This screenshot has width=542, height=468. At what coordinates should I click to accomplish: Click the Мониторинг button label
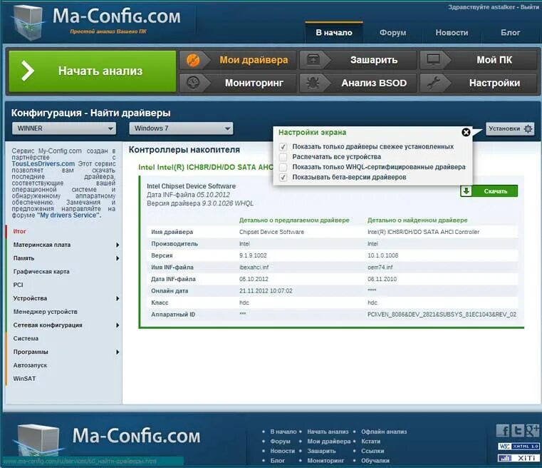click(x=254, y=83)
